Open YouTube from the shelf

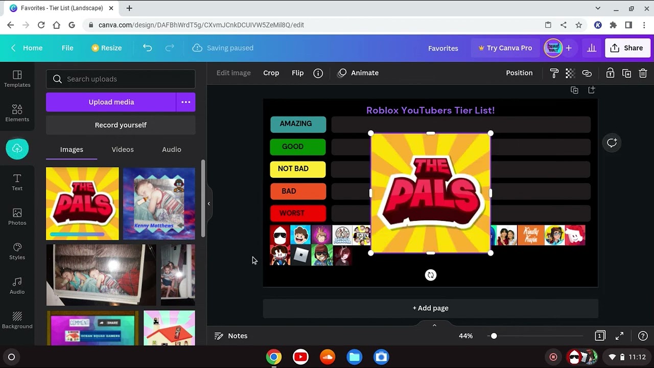[300, 357]
